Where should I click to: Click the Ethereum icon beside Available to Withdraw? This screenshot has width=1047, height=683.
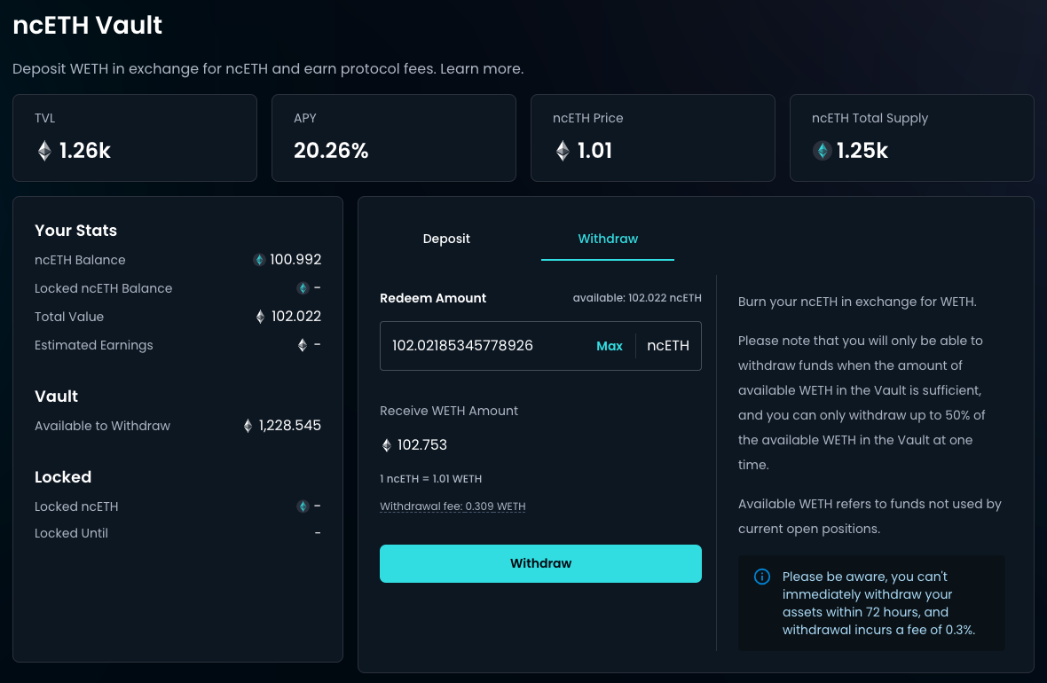click(x=248, y=426)
